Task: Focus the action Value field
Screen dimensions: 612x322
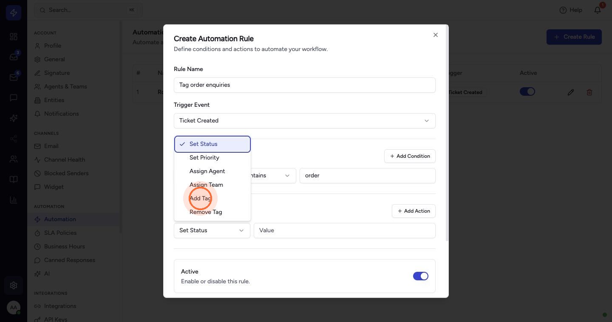Action: point(345,230)
